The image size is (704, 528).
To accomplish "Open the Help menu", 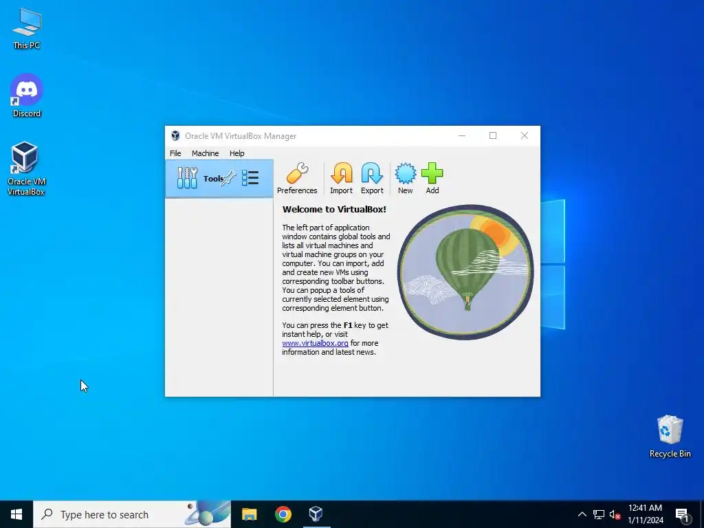I will pos(236,153).
